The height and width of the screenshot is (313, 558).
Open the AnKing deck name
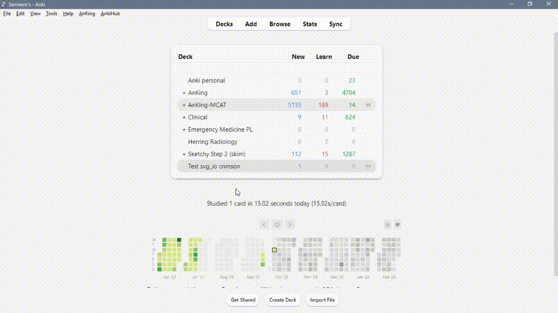click(198, 93)
